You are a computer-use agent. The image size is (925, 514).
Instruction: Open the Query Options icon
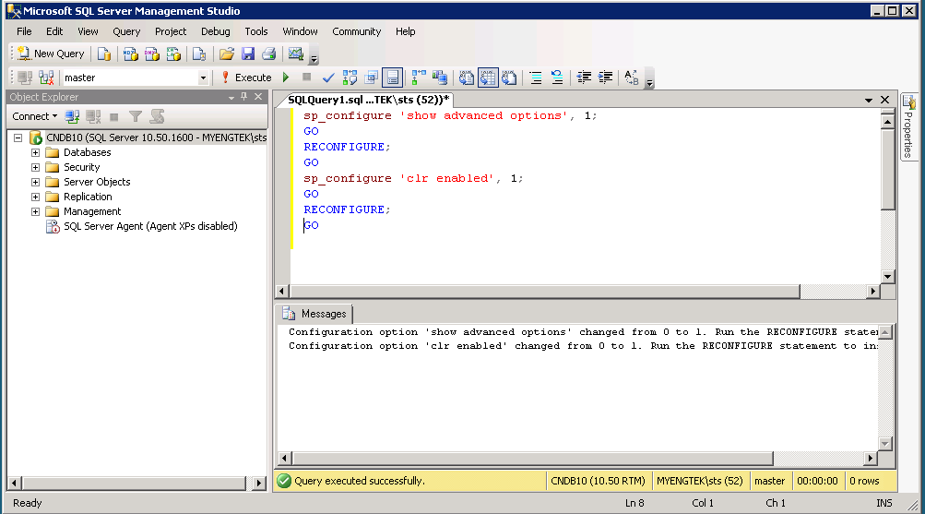tap(371, 78)
